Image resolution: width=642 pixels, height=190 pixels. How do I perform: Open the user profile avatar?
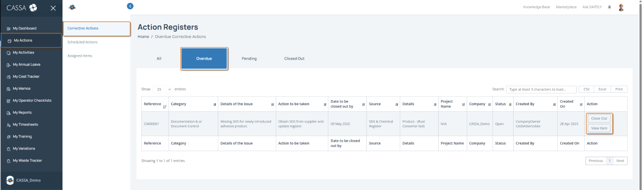pos(621,7)
